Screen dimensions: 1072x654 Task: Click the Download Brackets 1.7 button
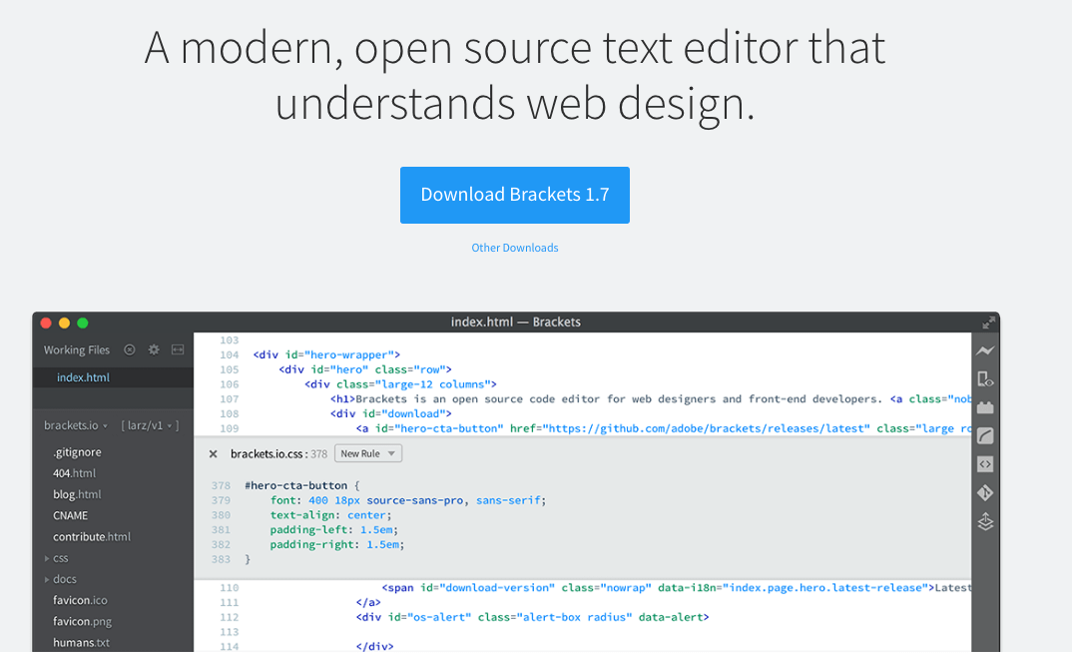tap(514, 195)
